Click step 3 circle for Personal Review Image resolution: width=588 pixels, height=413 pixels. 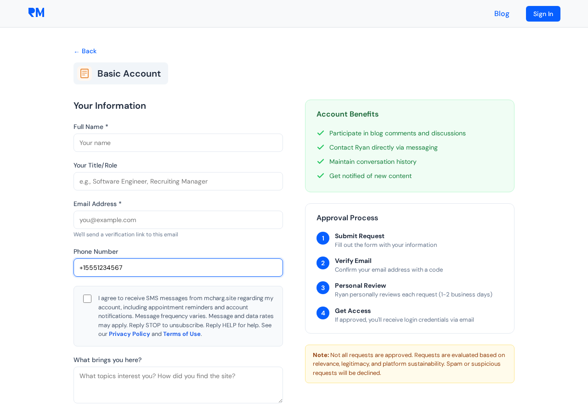coord(323,288)
